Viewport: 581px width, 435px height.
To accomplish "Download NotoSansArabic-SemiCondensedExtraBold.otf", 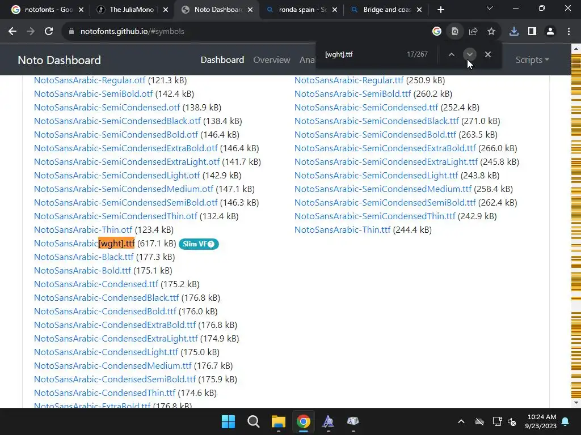I will [125, 148].
